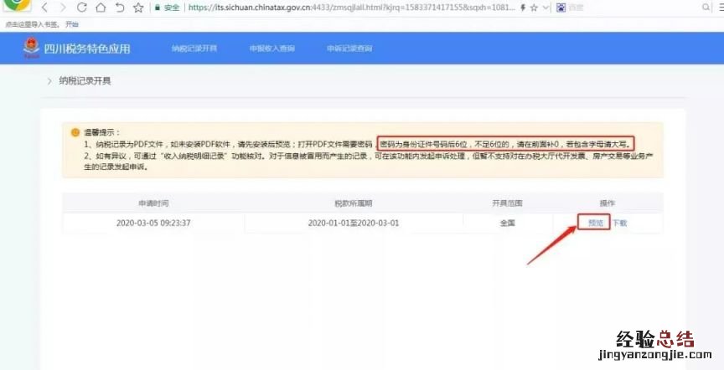Bookmark the page with the left star icon
This screenshot has width=724, height=370.
pyautogui.click(x=138, y=8)
